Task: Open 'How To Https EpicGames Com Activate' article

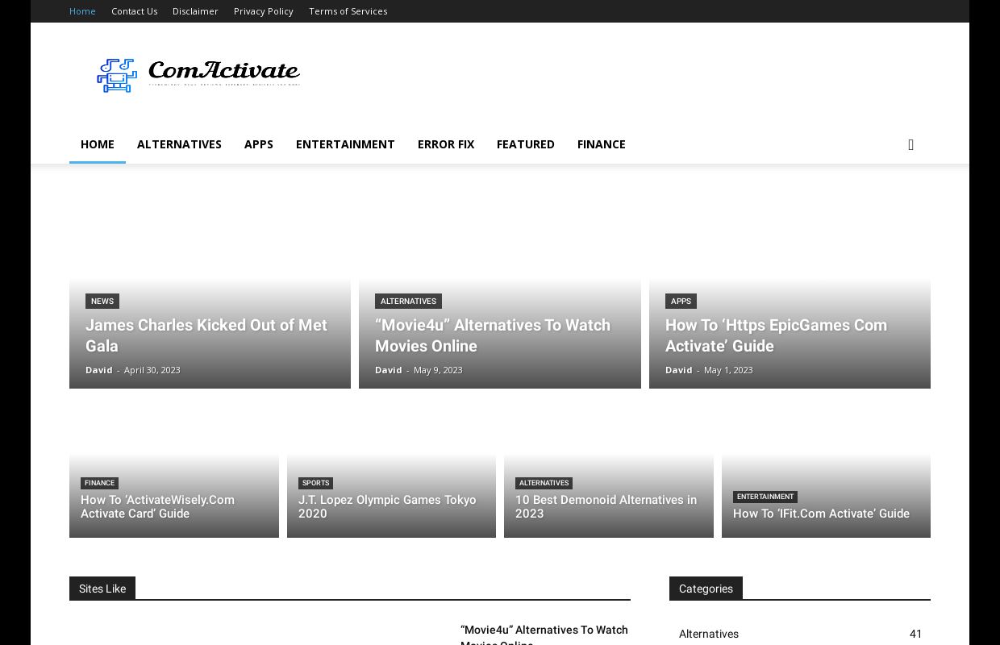Action: pyautogui.click(x=776, y=335)
